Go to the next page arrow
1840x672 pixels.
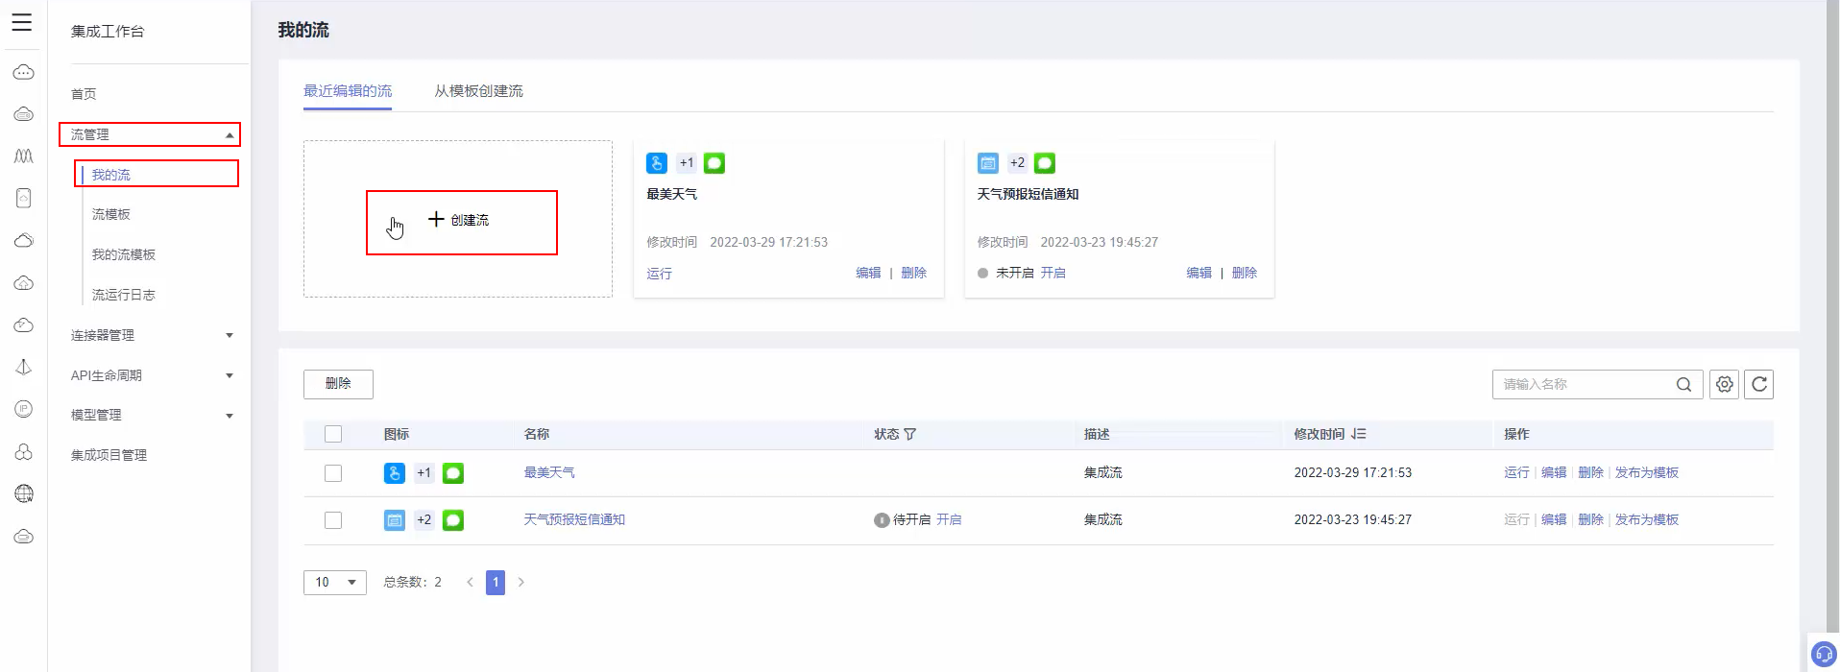click(521, 582)
